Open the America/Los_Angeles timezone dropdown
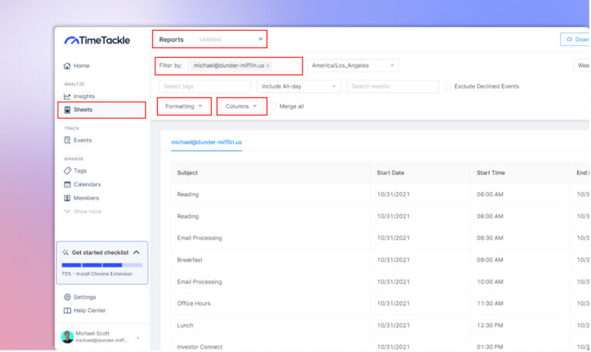Viewport: 591px width, 352px height. coord(352,65)
